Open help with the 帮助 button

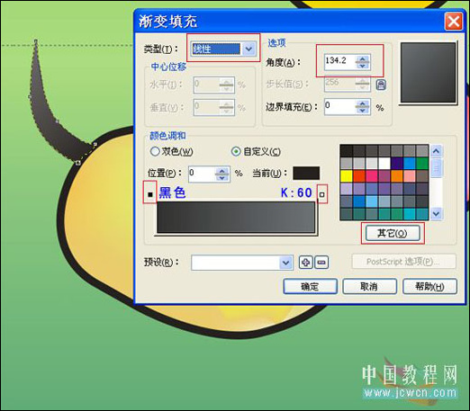coord(429,286)
